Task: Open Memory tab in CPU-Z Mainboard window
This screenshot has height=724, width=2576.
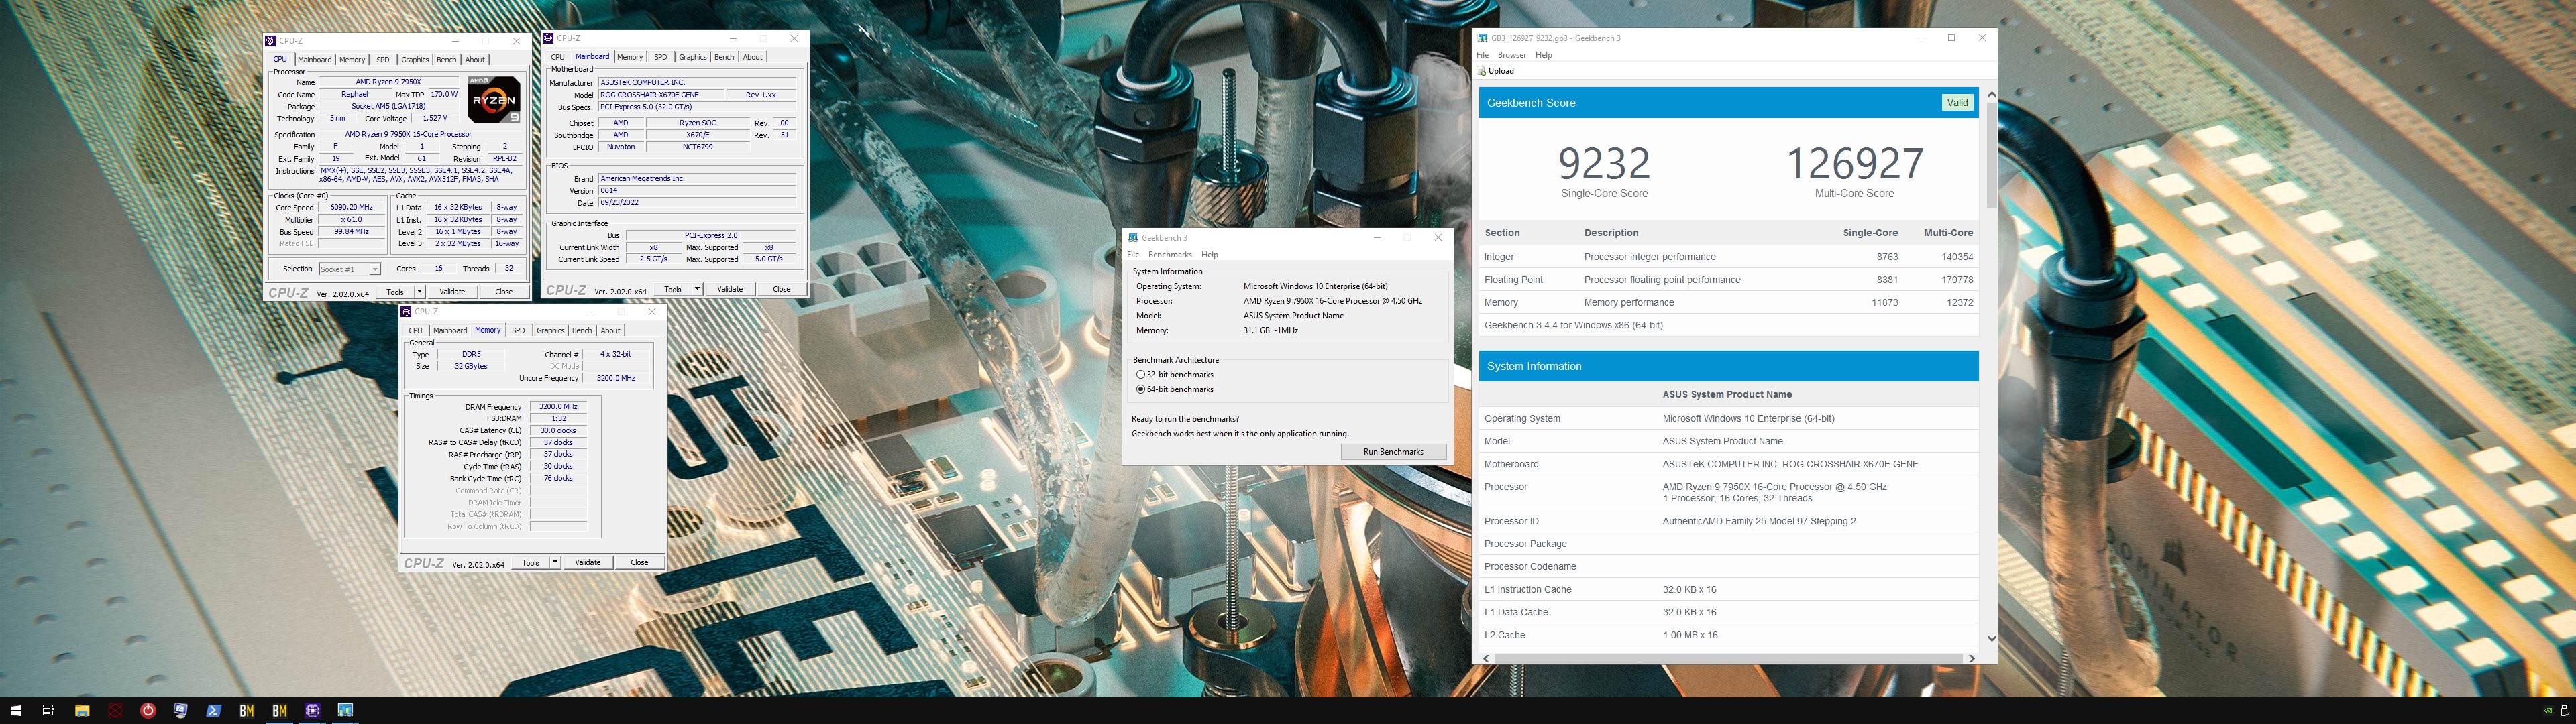Action: [x=630, y=57]
